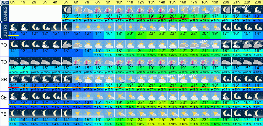Click the DANES 5h cloudy night icon

point(67,10)
